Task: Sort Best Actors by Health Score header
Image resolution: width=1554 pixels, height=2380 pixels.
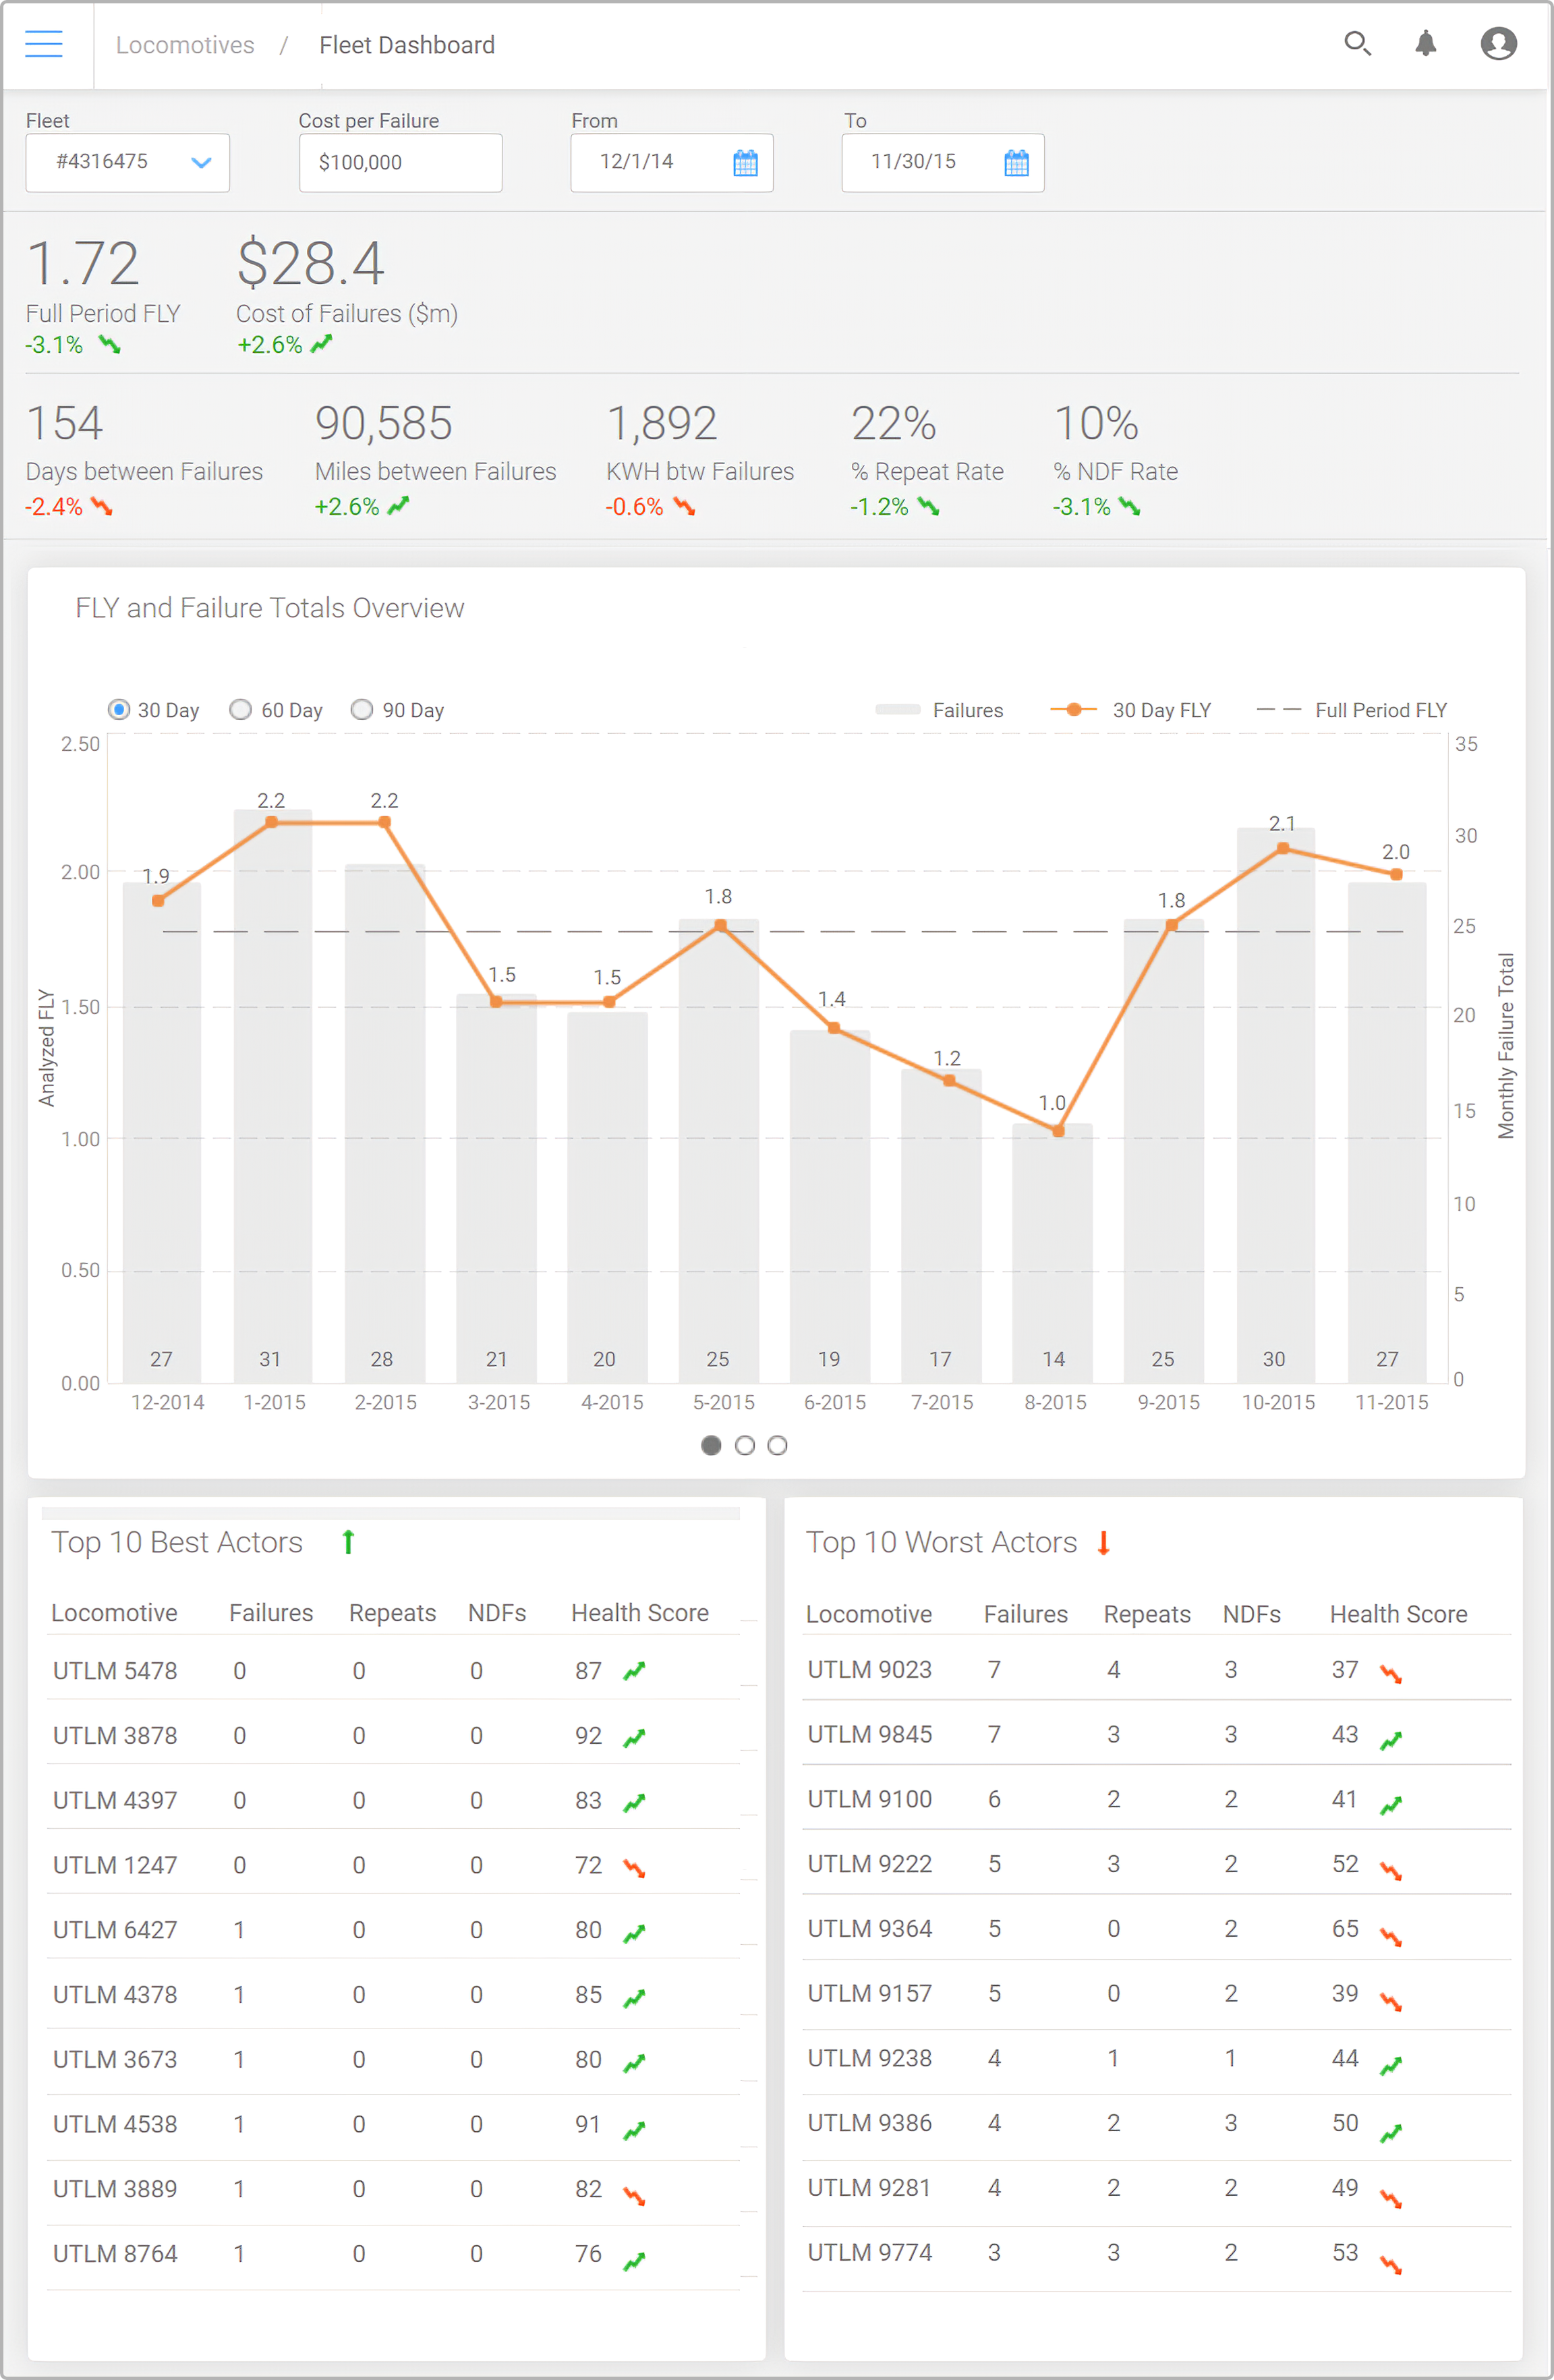Action: pyautogui.click(x=639, y=1613)
